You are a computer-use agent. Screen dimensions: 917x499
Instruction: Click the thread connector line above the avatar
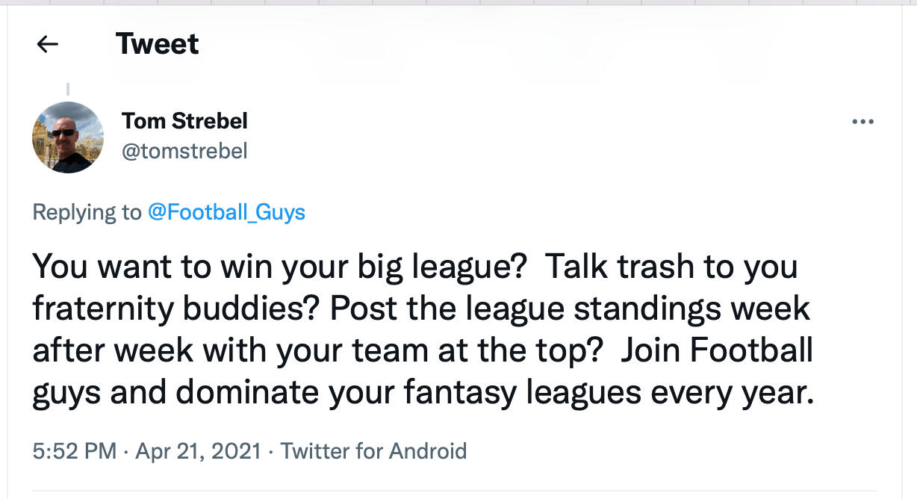coord(68,90)
